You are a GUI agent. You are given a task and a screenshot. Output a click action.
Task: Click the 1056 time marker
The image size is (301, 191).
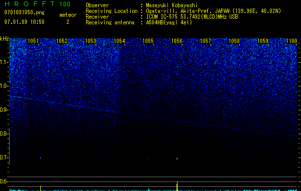(x=177, y=41)
